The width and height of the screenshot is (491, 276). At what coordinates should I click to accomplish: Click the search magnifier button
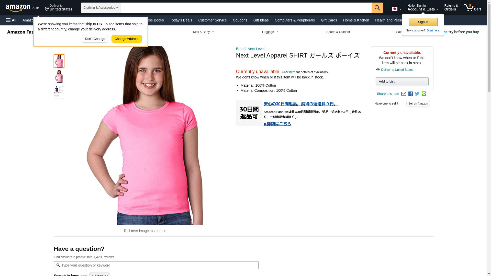pos(377,8)
